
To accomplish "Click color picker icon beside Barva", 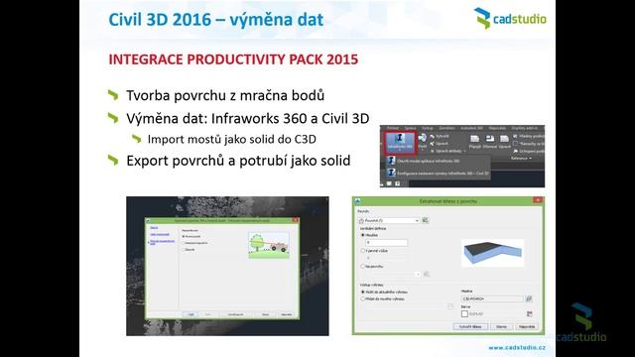I will click(x=529, y=313).
